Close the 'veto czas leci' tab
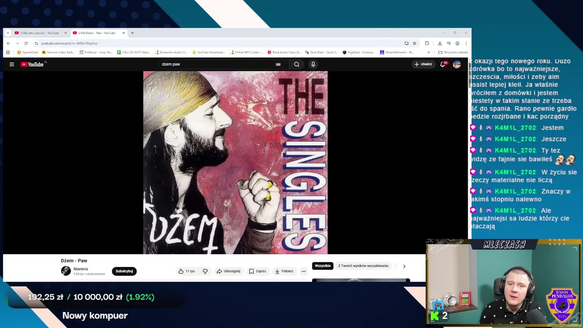 (65, 33)
